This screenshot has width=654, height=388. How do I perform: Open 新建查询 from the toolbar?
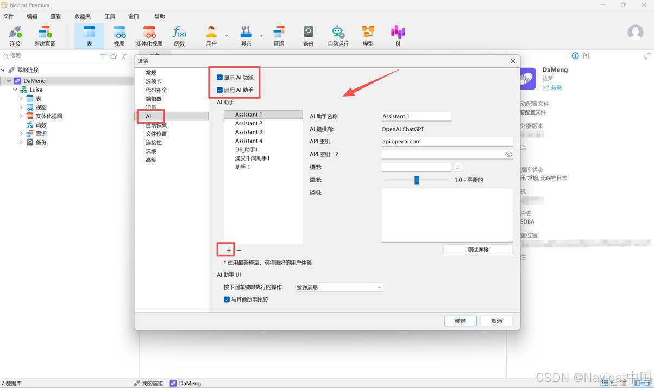[x=45, y=36]
